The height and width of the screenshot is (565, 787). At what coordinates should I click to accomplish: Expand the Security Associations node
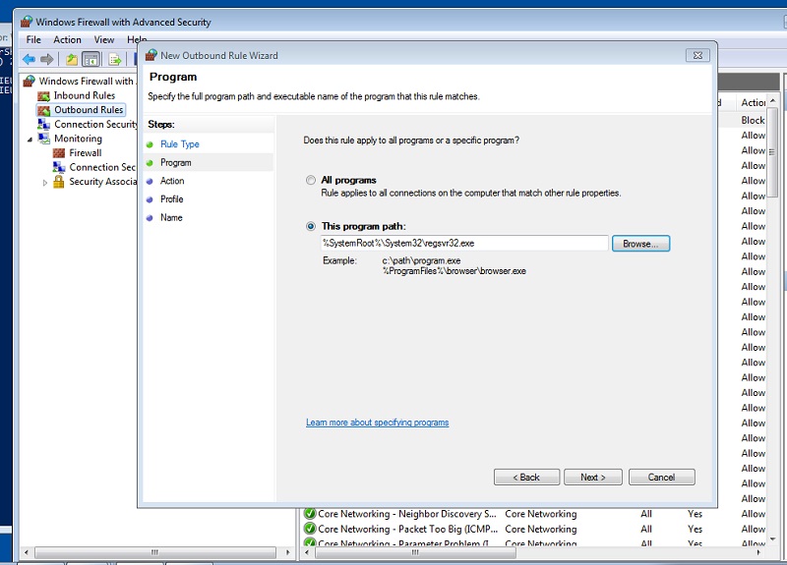(x=44, y=183)
